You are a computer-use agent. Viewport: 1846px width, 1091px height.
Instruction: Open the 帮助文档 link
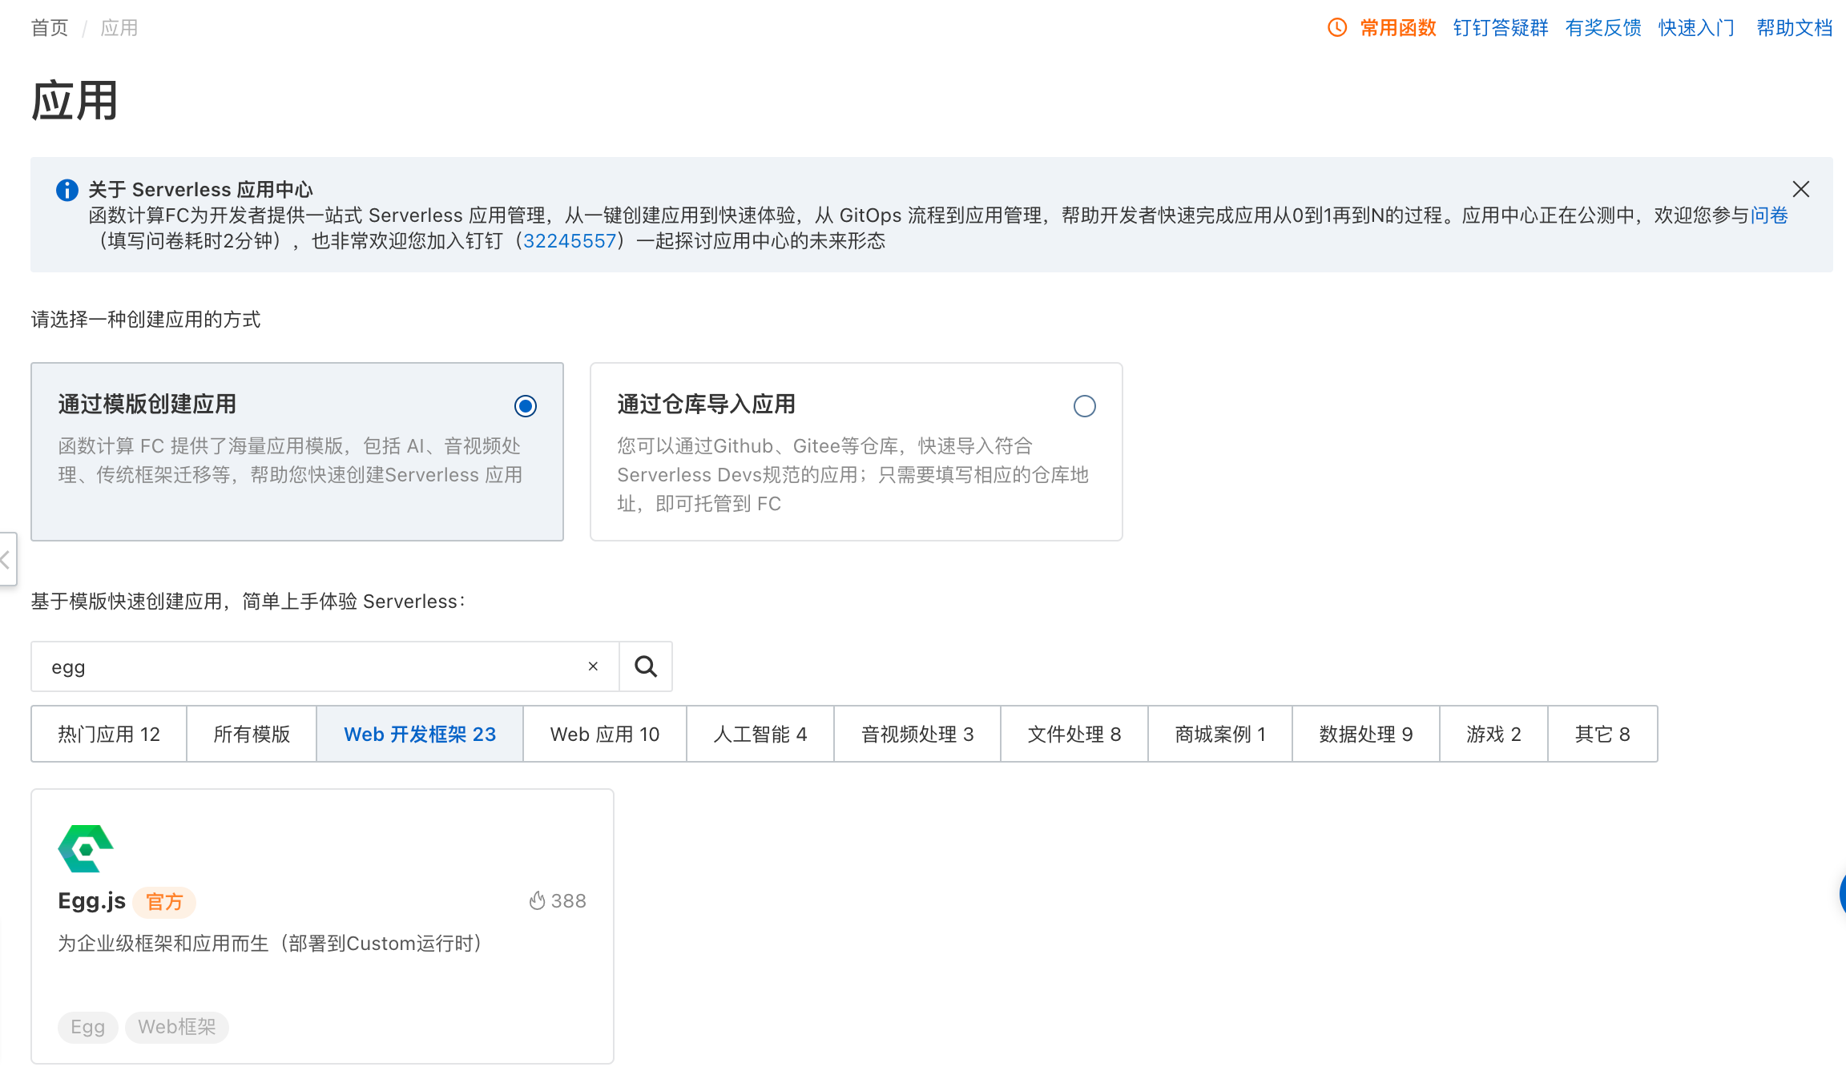pyautogui.click(x=1795, y=28)
